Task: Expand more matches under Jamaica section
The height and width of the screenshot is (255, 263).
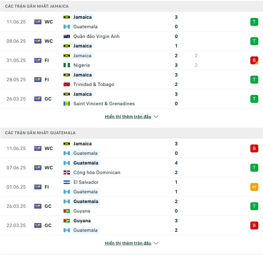Action: click(128, 117)
